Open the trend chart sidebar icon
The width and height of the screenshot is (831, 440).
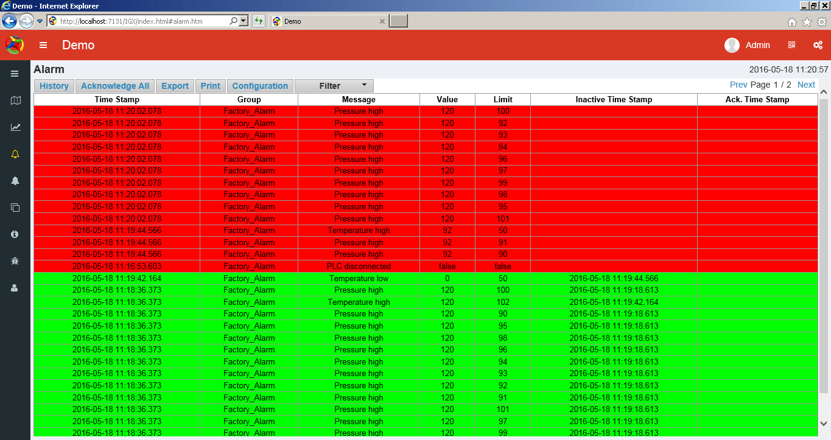tap(15, 127)
